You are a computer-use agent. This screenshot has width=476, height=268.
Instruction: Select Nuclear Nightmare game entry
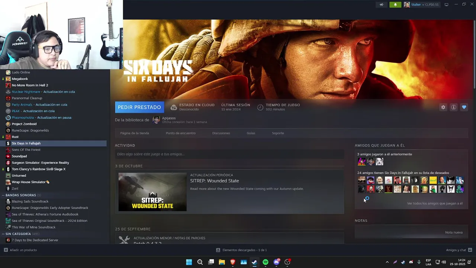(43, 92)
